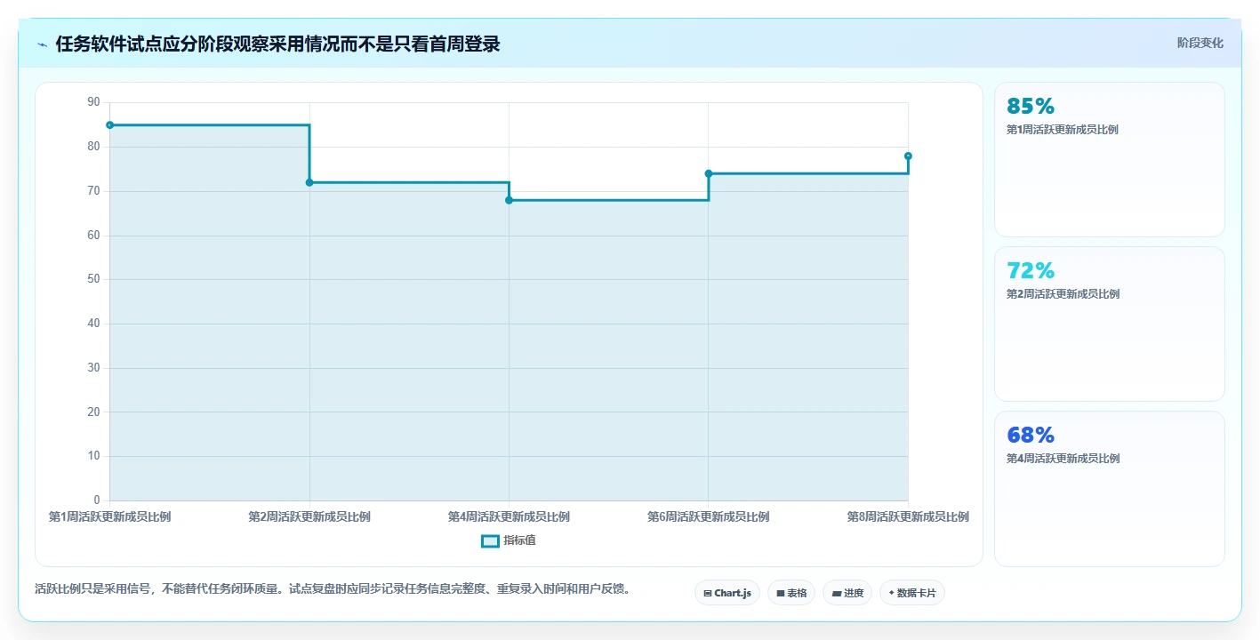Click the 85% value card

[1110, 159]
